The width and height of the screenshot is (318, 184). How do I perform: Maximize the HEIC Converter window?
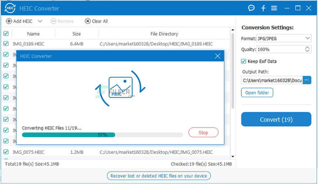[x=298, y=8]
